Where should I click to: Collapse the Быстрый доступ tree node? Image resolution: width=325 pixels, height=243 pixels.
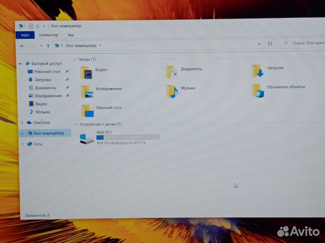pos(20,63)
